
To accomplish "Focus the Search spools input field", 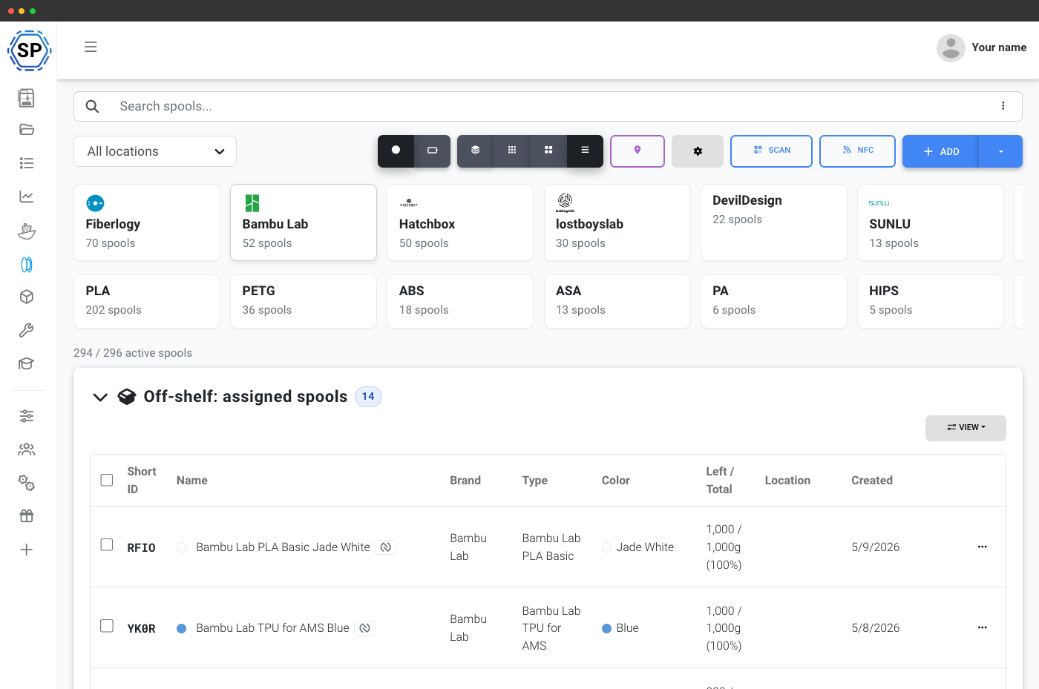I will pyautogui.click(x=549, y=106).
